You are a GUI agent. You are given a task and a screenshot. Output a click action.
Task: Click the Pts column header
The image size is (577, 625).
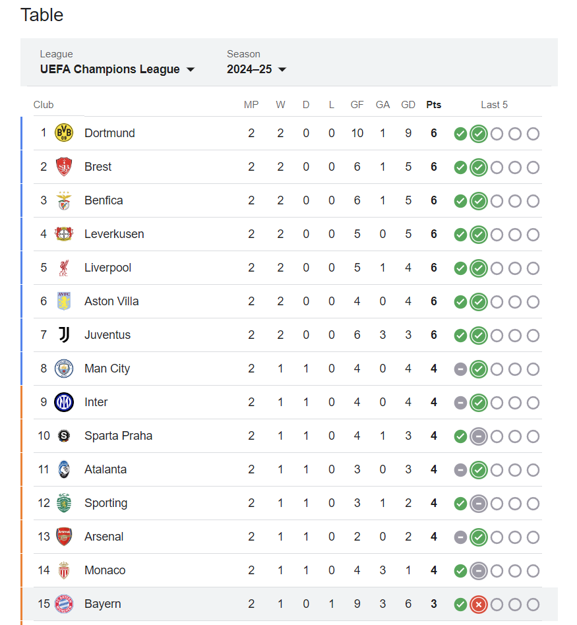pyautogui.click(x=434, y=105)
